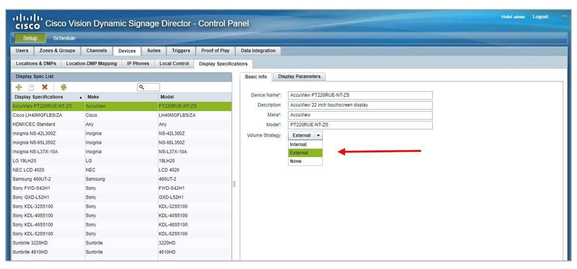Click the green plus add spec icon
The height and width of the screenshot is (269, 577).
(19, 87)
